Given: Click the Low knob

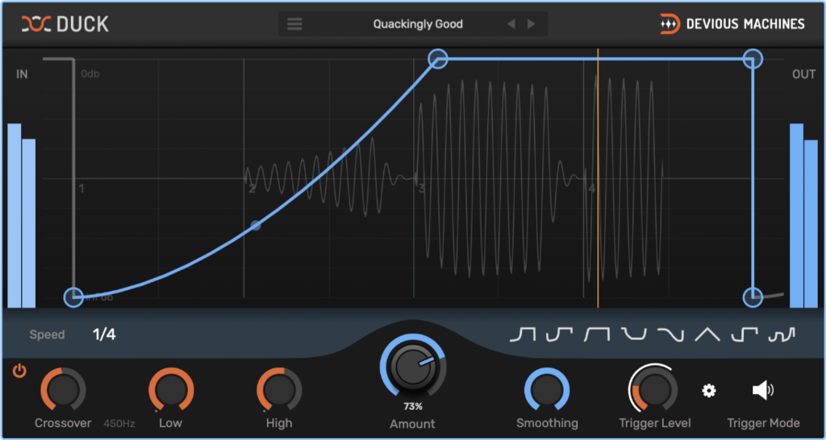Looking at the screenshot, I should point(171,390).
